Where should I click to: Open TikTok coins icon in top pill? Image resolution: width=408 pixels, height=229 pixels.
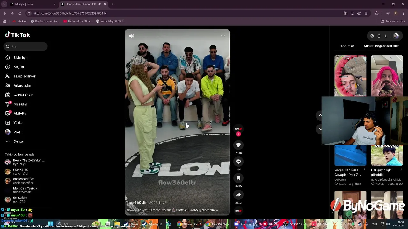click(x=372, y=36)
